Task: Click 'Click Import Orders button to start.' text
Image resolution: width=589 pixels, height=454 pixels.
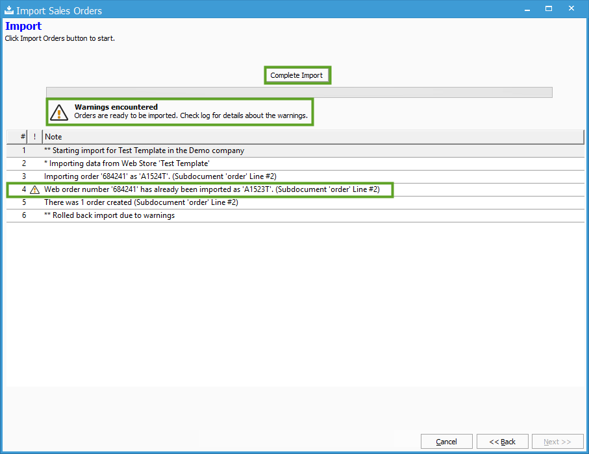Action: pyautogui.click(x=60, y=38)
